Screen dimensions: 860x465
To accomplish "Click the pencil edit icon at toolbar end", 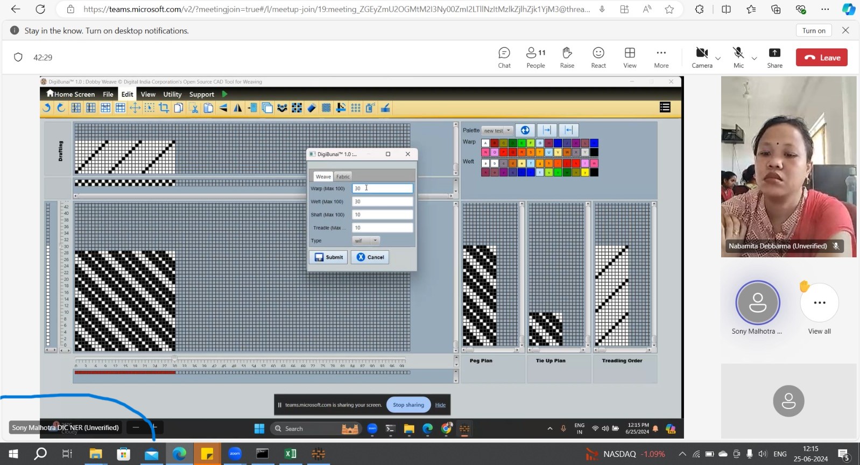I will coord(385,108).
